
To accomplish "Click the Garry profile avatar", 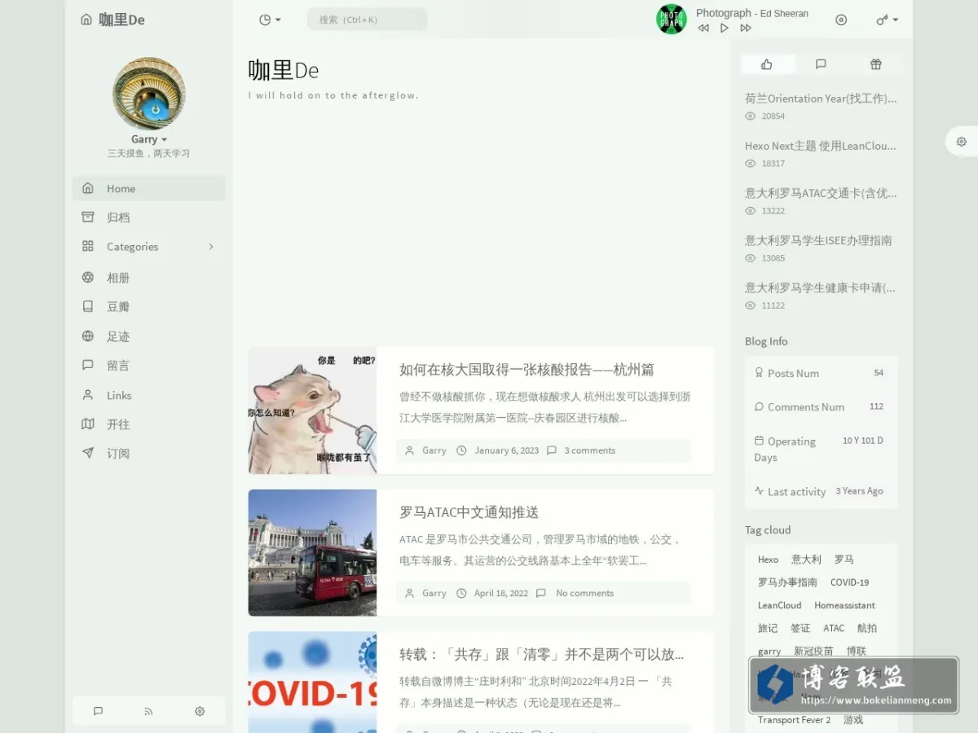I will coord(149,93).
